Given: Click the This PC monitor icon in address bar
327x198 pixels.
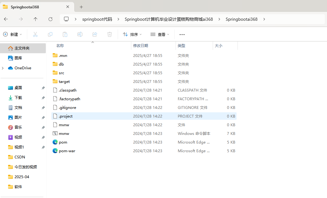Looking at the screenshot, I should click(x=66, y=19).
